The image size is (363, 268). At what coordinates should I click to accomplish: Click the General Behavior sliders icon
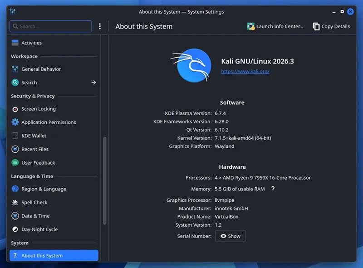[x=15, y=69]
